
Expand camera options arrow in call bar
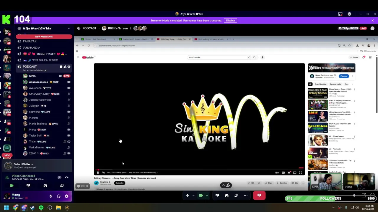tap(207, 195)
